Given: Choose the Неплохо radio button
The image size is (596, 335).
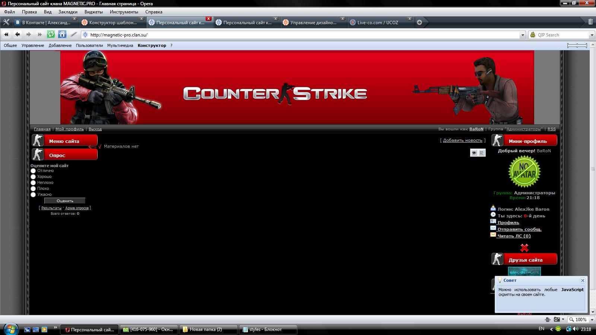Looking at the screenshot, I should [33, 183].
